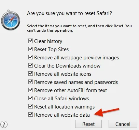139x130 pixels.
Task: Toggle Clear the Downloads window checkbox
Action: coord(30,66)
